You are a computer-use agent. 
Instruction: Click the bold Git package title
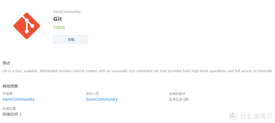tap(58, 19)
